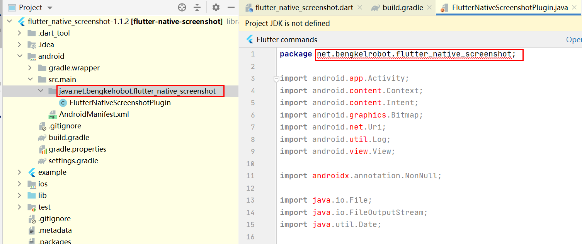Click the .metadata file icon
This screenshot has height=244, width=582.
pos(32,230)
